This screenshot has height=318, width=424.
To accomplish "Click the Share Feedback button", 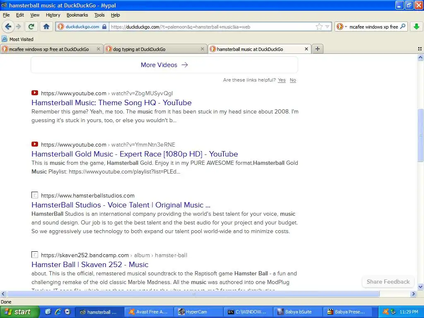I will 388,282.
